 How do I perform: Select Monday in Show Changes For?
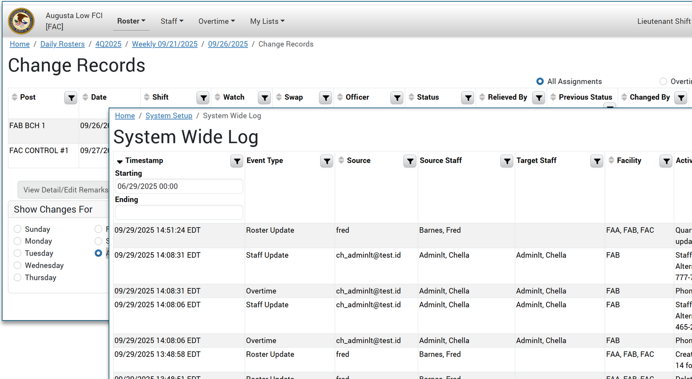[x=18, y=241]
